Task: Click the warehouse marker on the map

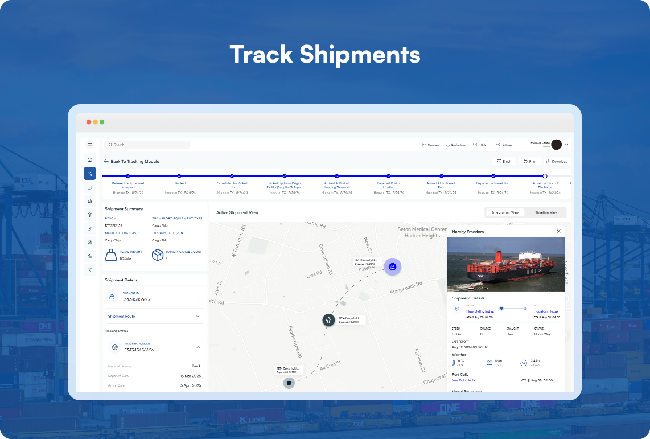Action: click(392, 266)
